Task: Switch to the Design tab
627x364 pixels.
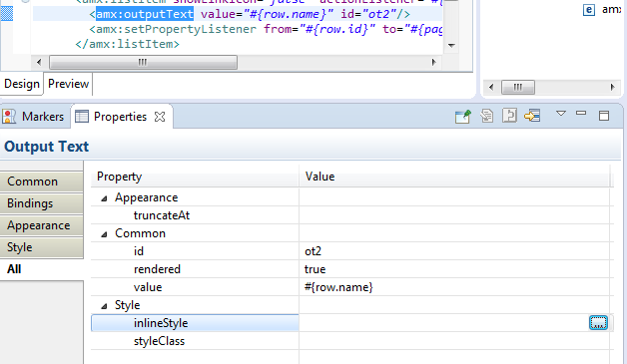Action: click(22, 84)
